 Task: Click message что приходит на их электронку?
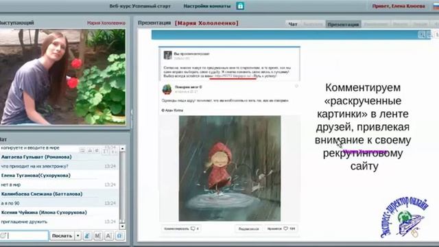click(35, 166)
